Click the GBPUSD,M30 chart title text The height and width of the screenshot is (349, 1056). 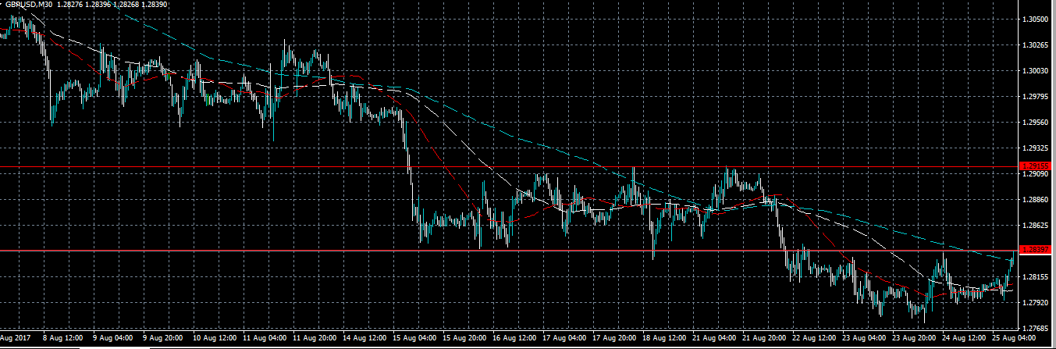coord(27,5)
